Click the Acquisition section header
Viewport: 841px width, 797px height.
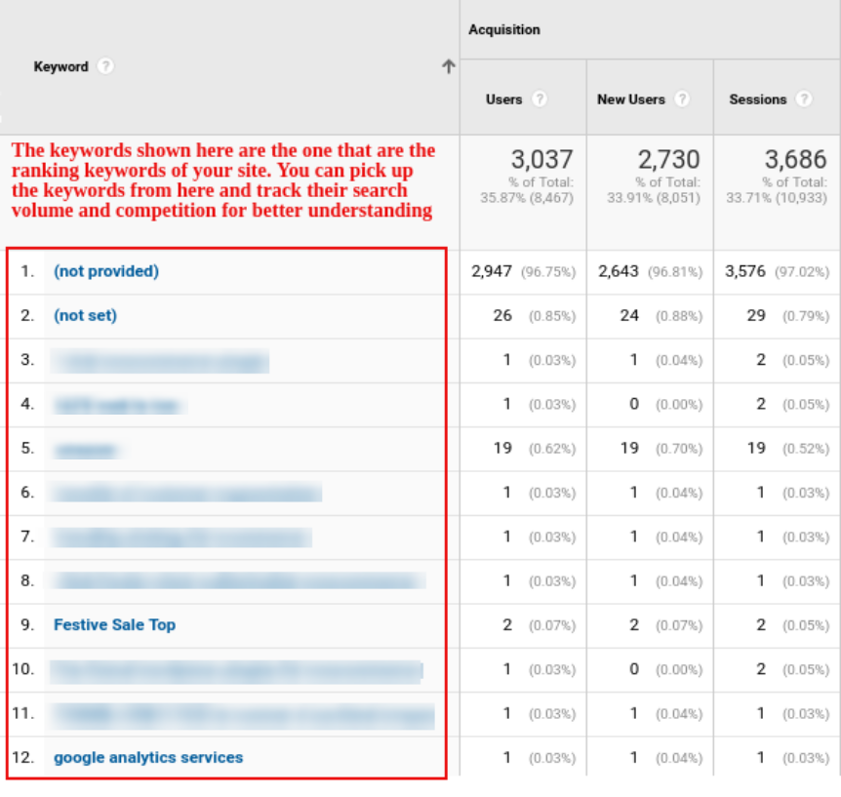click(x=504, y=29)
